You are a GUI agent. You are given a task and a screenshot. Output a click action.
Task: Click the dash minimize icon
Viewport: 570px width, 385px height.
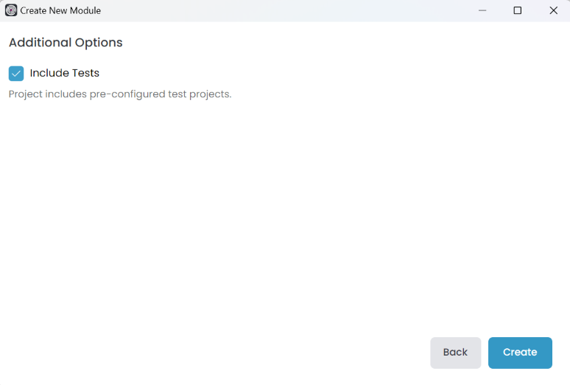point(482,10)
